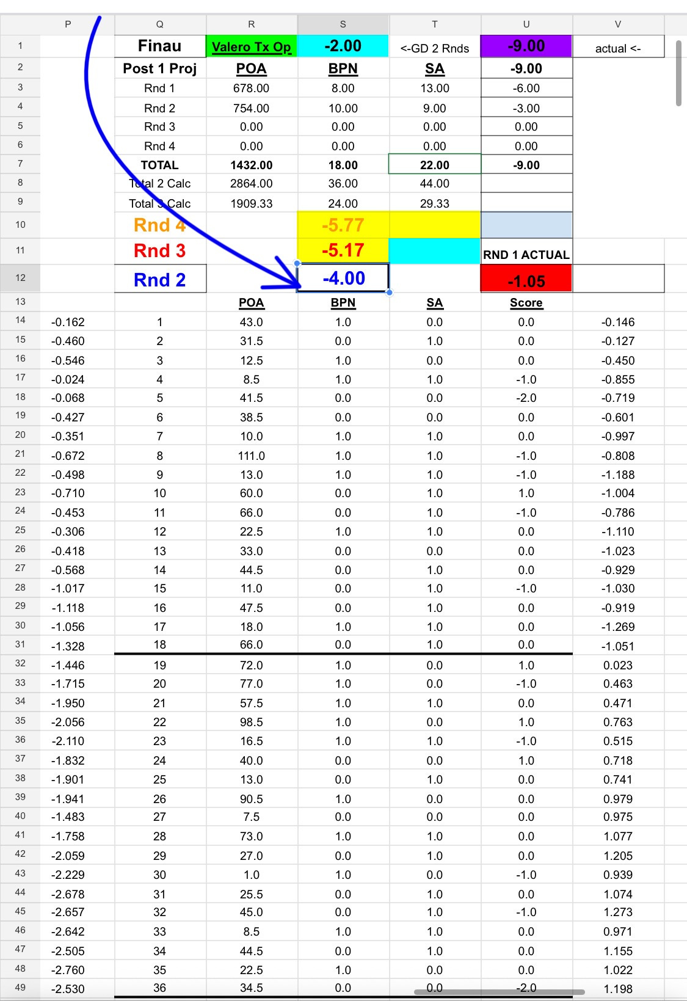Click the red 'Rnd 3' label
Viewport: 687px width, 1001px height.
(x=159, y=250)
